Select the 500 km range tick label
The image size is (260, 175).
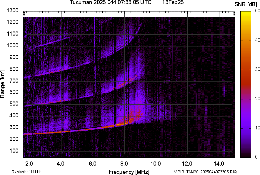click(14, 104)
